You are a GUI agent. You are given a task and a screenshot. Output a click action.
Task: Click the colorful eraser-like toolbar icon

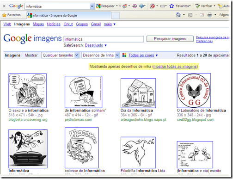click(x=125, y=6)
